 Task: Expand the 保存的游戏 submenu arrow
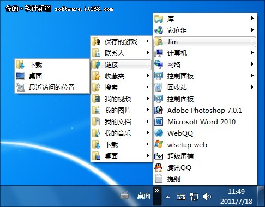(x=148, y=41)
